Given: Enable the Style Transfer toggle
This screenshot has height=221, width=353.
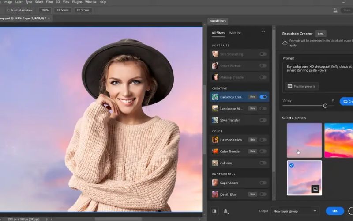Looking at the screenshot, I should [263, 120].
